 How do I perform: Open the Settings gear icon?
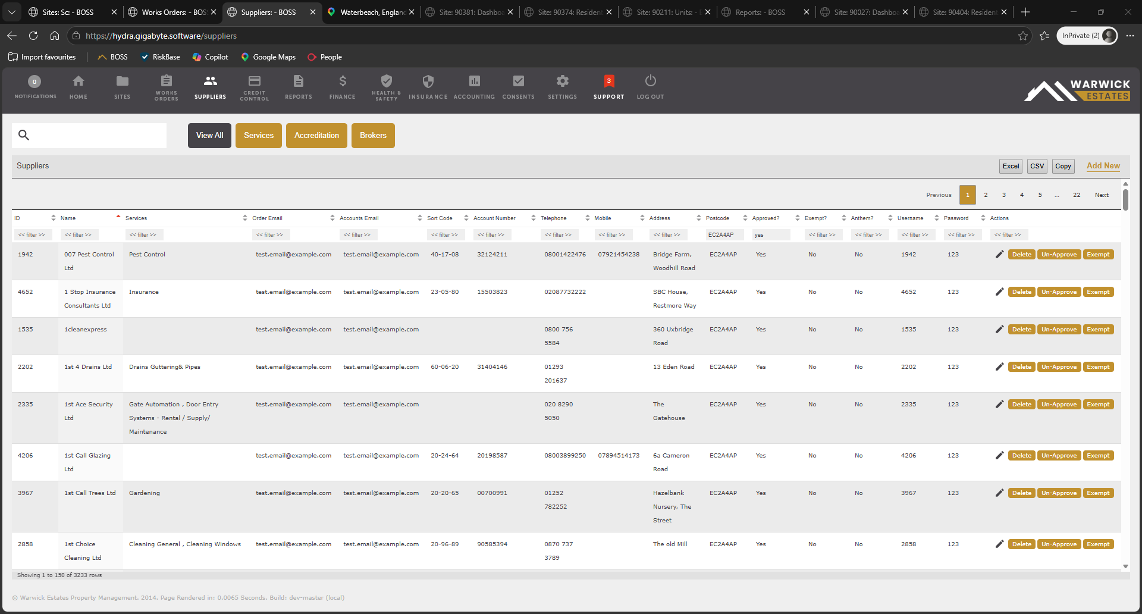click(563, 81)
